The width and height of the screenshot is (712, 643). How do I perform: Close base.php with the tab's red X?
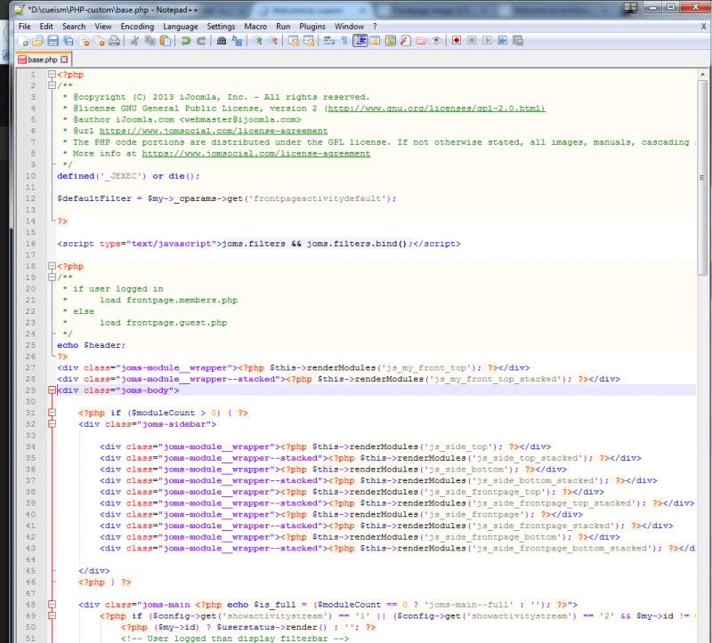64,60
